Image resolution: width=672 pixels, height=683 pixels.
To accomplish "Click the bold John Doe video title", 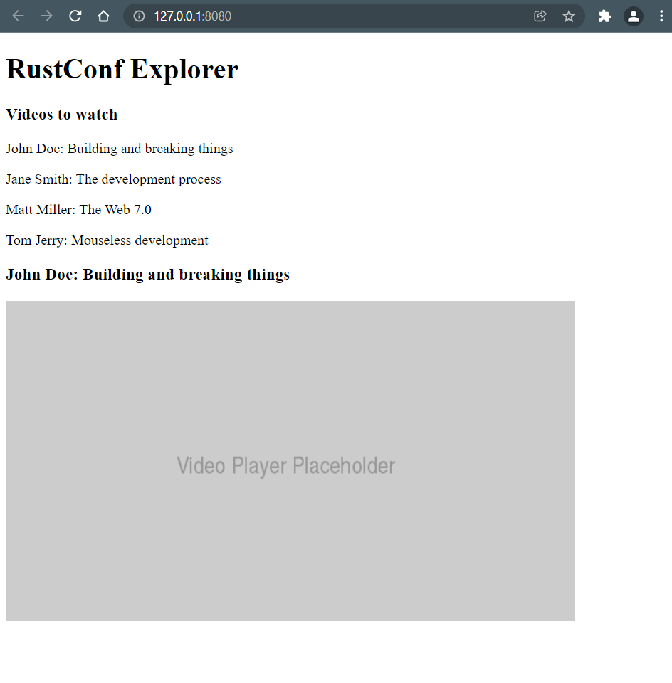I will [x=147, y=274].
